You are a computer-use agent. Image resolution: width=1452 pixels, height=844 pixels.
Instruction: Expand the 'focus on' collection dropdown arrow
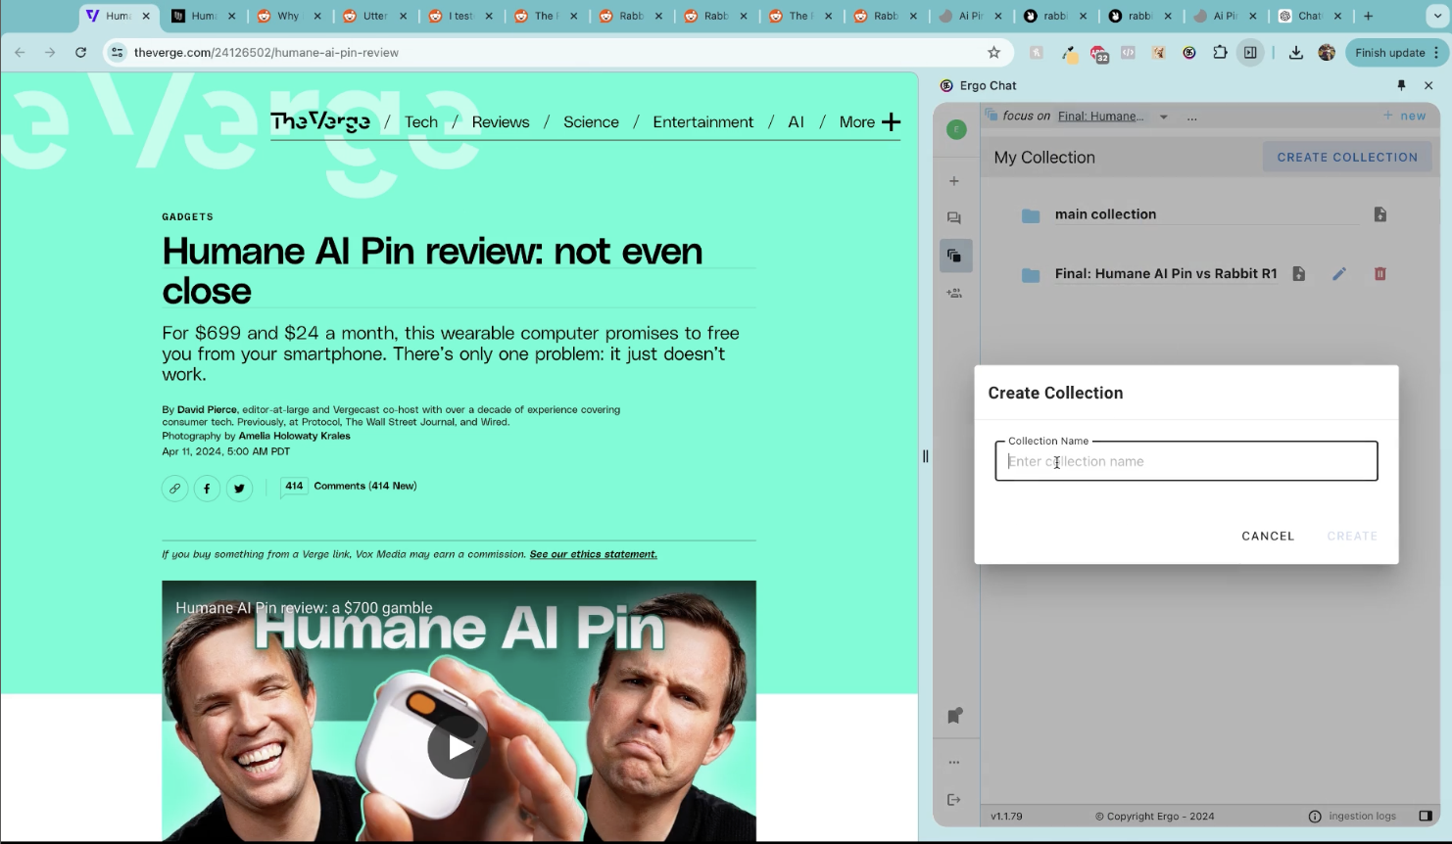coord(1163,117)
